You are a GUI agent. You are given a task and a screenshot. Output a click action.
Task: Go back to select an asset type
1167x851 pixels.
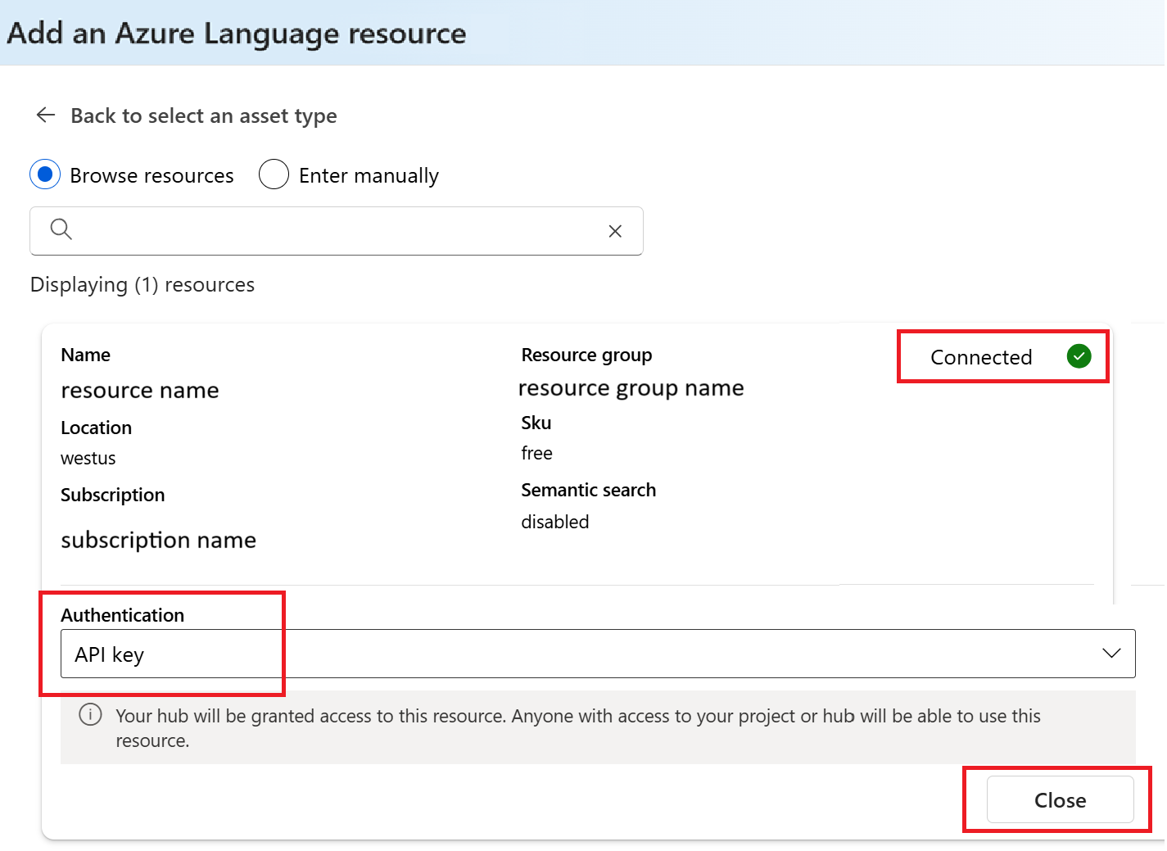204,116
